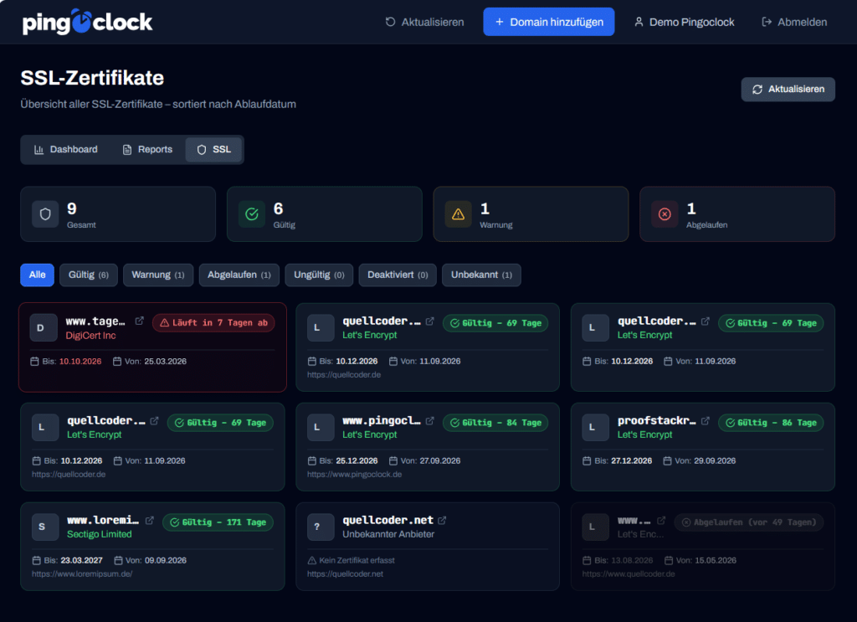Filter certificates by Warnung (1)
The width and height of the screenshot is (857, 622).
pos(158,275)
